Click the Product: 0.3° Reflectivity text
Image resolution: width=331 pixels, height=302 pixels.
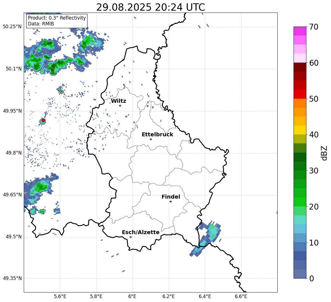57,18
